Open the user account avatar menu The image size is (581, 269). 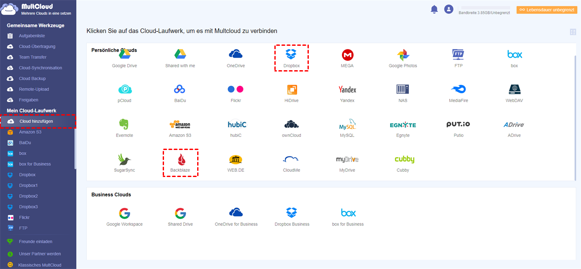[x=448, y=9]
